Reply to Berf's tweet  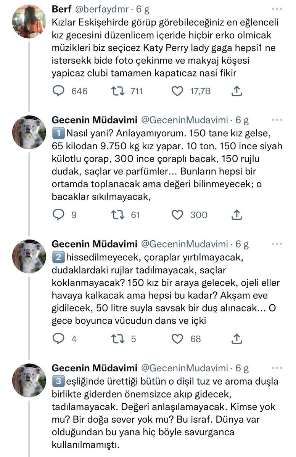58,91
